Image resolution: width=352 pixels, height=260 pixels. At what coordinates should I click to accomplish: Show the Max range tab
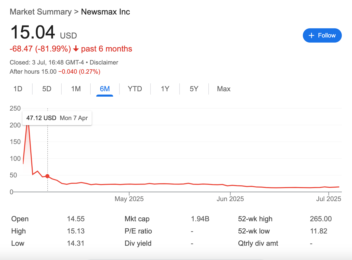tap(224, 89)
